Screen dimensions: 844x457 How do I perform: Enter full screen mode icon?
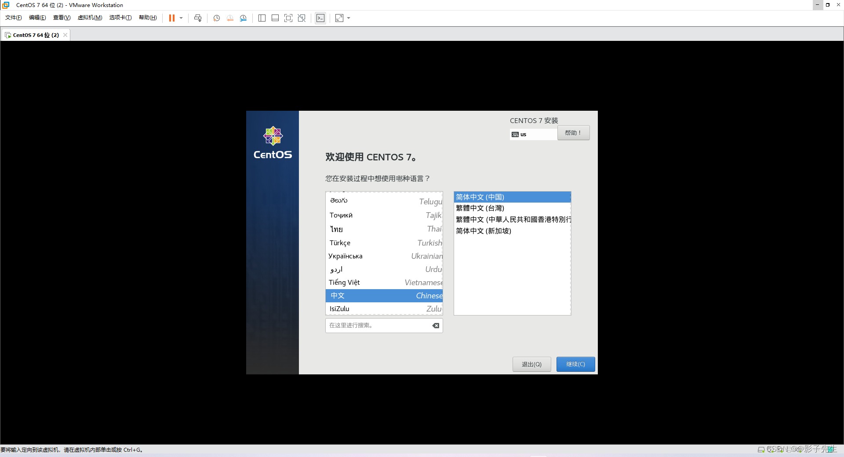click(x=288, y=18)
